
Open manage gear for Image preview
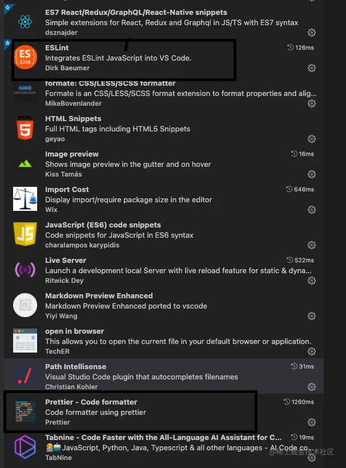(312, 174)
